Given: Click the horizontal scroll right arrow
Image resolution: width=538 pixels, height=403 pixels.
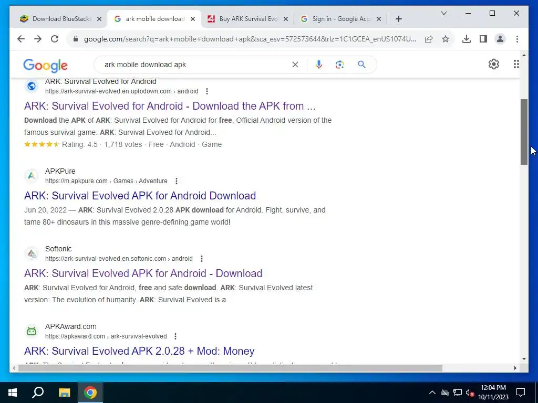Looking at the screenshot, I should point(515,368).
